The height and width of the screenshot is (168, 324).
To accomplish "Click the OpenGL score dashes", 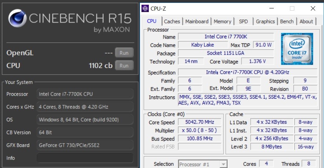I will [x=109, y=53].
